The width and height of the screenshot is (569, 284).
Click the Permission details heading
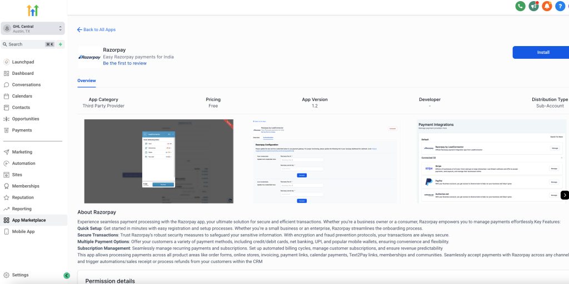click(110, 281)
